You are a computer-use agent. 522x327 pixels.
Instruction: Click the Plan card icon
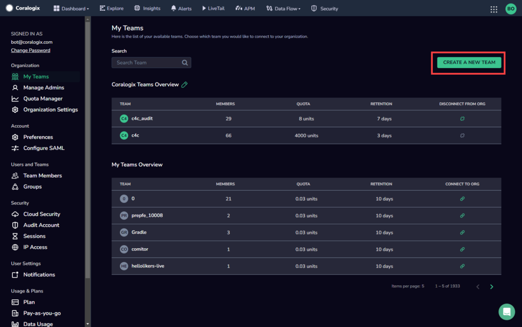[x=15, y=302]
